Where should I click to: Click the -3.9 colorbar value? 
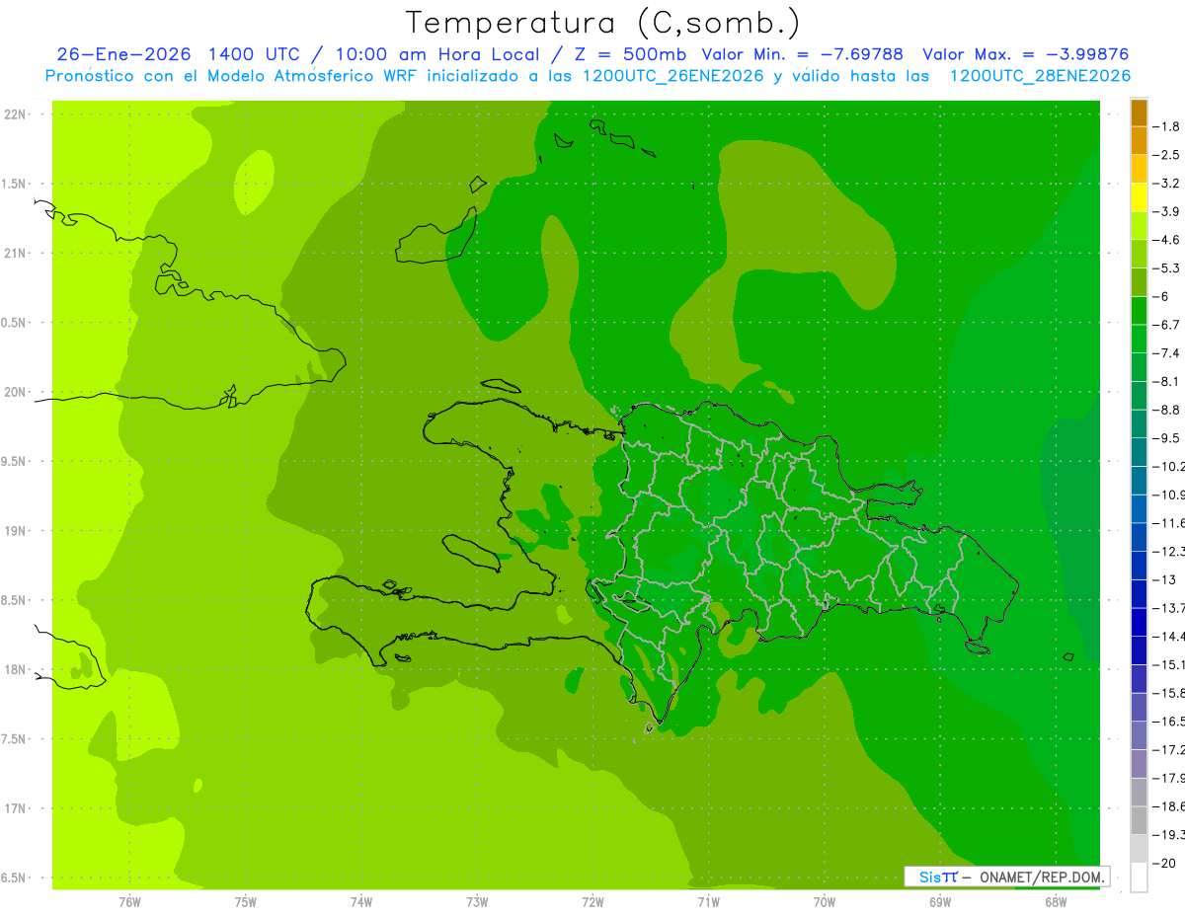pyautogui.click(x=1166, y=211)
